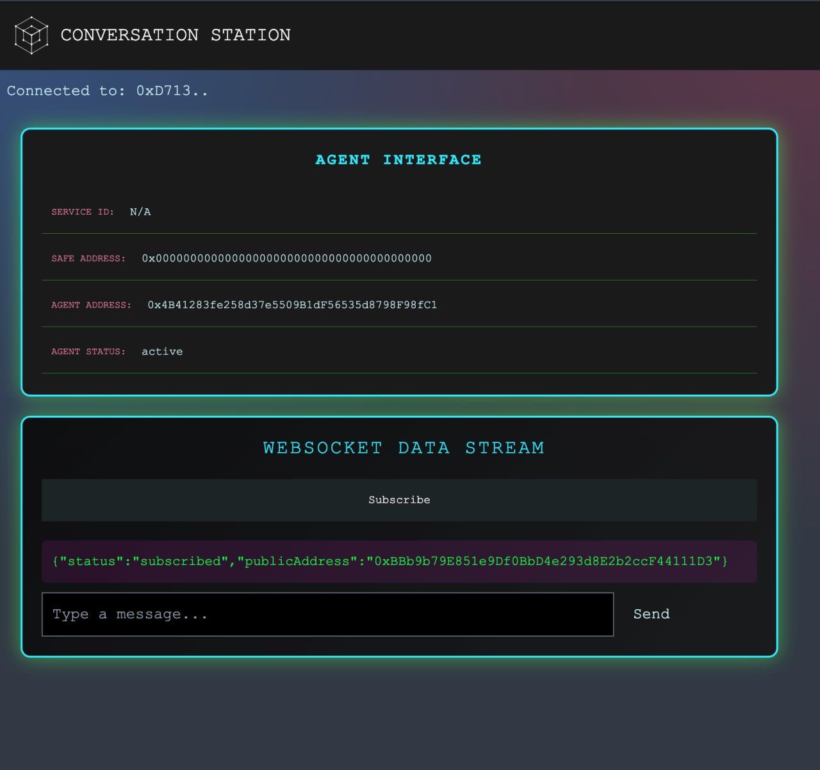This screenshot has width=820, height=770.
Task: Click the cube logo icon
Action: point(31,35)
